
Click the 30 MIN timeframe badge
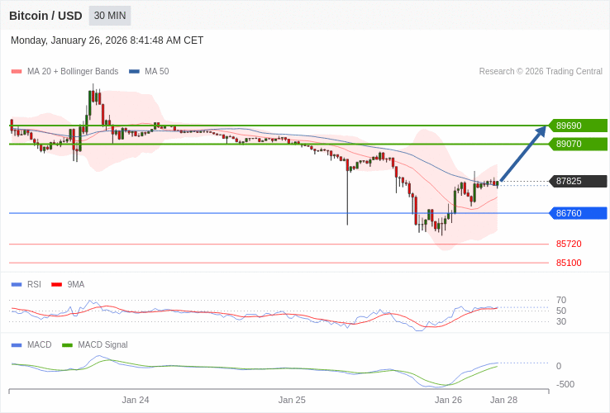[x=110, y=16]
